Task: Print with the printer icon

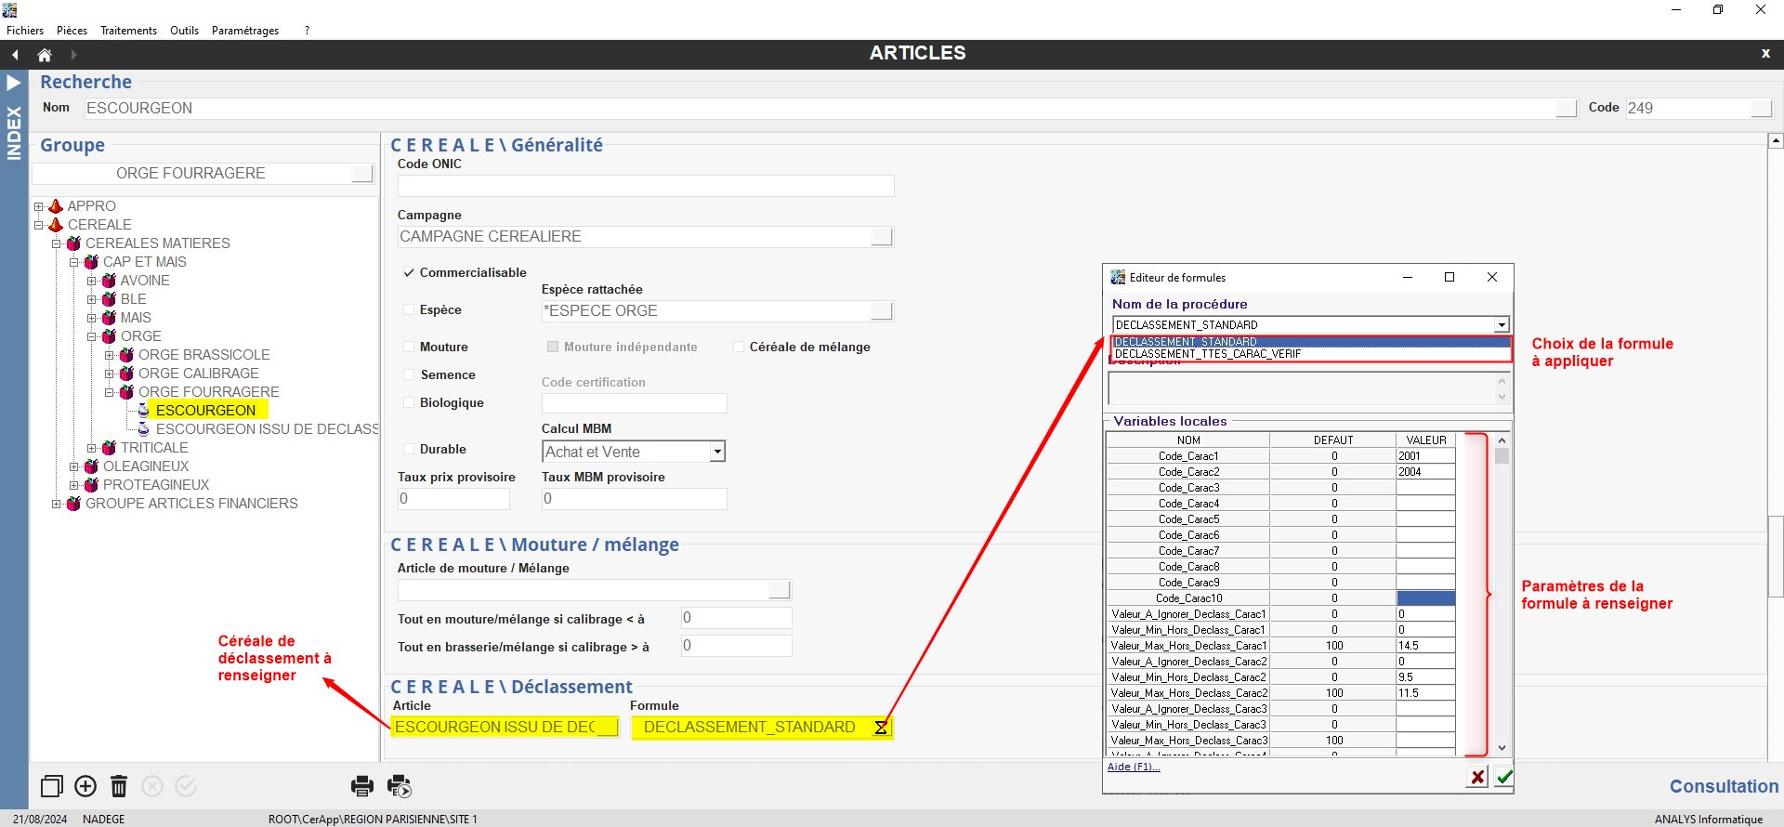Action: tap(361, 786)
